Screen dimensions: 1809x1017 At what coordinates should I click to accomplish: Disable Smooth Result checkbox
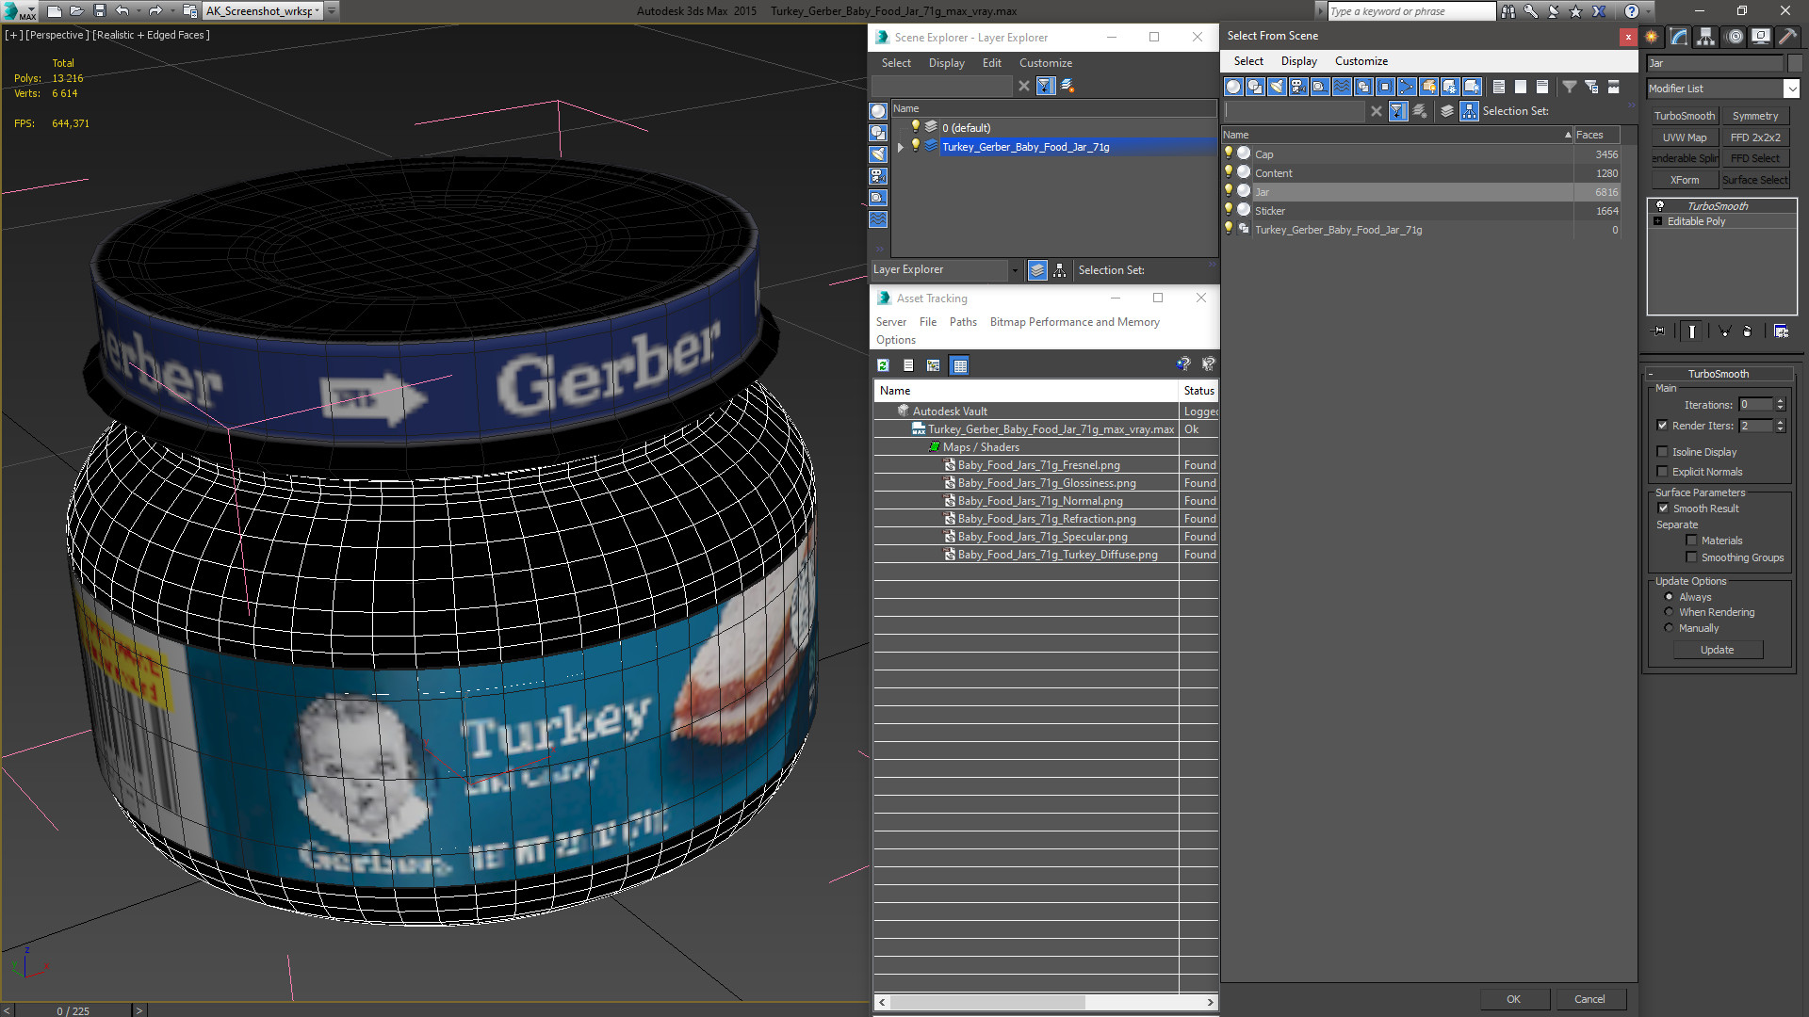[1663, 508]
